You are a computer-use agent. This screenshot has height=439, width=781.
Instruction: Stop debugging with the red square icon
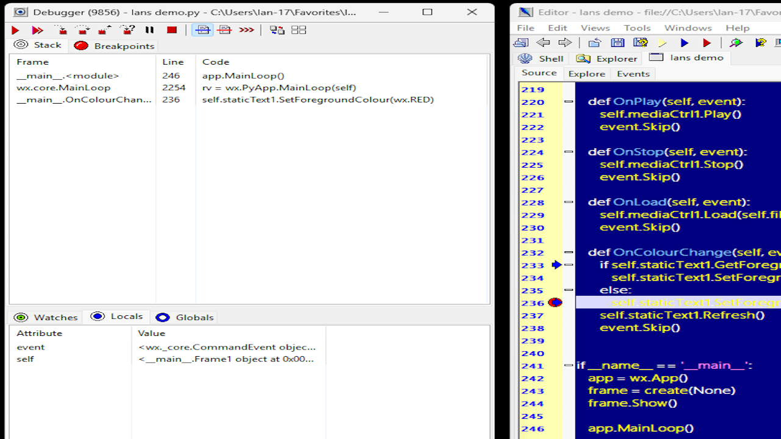click(172, 30)
